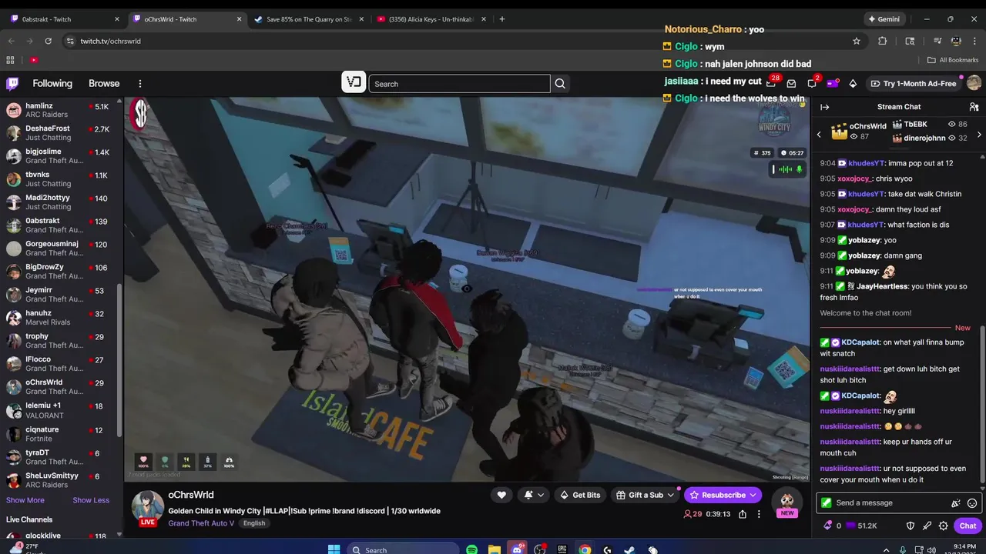
Task: Open user profile avatar menu on Twitch
Action: [974, 83]
